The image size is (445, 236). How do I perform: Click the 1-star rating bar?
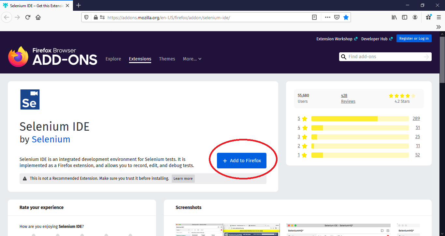(x=360, y=155)
